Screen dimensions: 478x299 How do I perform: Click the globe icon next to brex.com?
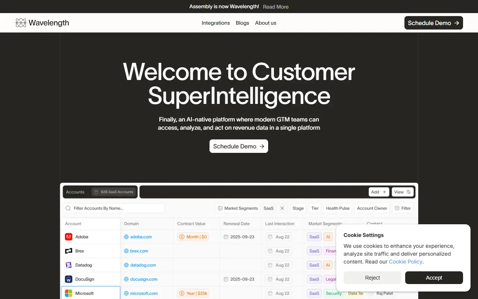tap(126, 251)
